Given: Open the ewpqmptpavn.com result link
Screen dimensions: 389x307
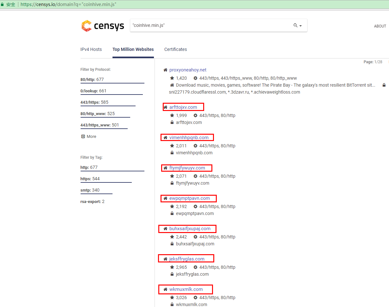Looking at the screenshot, I should click(x=190, y=198).
